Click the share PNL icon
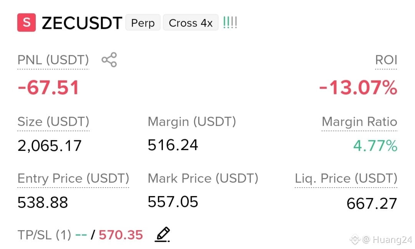 tap(109, 60)
